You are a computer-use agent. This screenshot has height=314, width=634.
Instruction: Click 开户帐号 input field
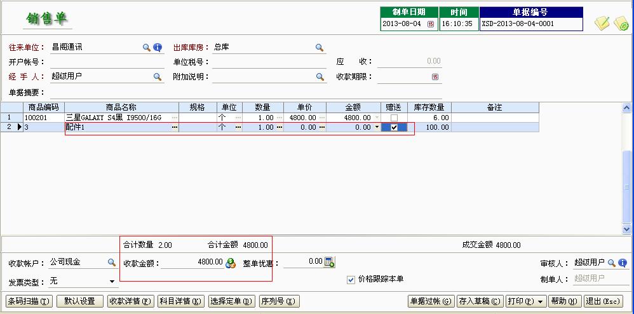tap(107, 62)
